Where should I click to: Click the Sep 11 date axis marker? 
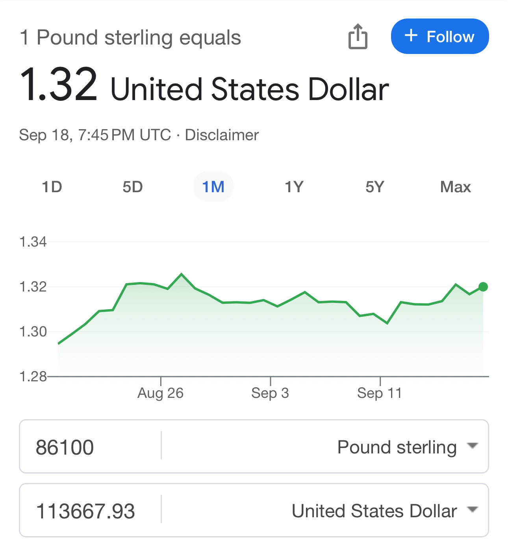380,393
